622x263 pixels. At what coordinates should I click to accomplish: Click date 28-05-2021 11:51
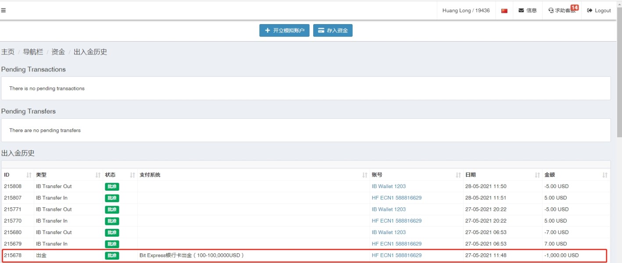pos(486,198)
